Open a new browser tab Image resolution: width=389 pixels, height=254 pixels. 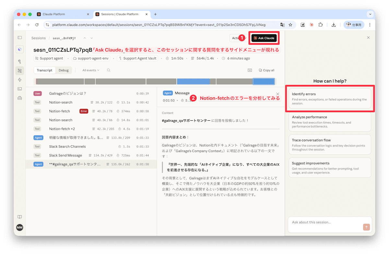click(x=155, y=14)
